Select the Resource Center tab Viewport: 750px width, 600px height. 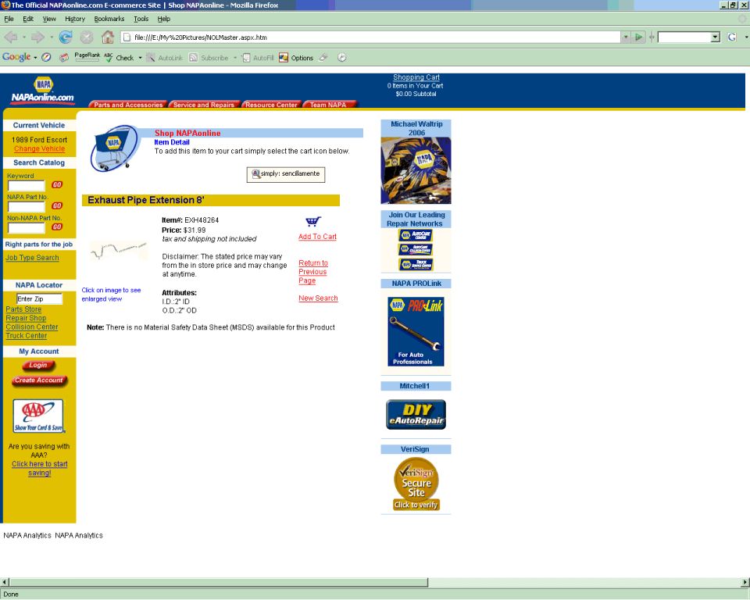271,105
